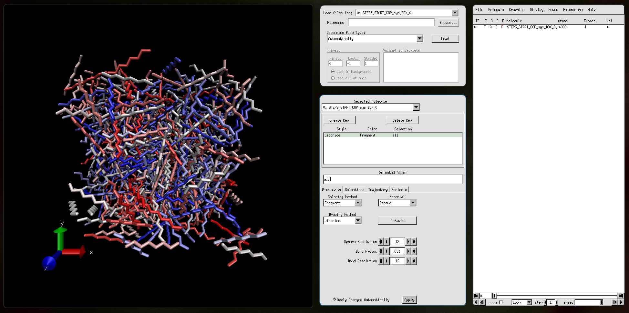Click the animation speed slider

[x=588, y=302]
